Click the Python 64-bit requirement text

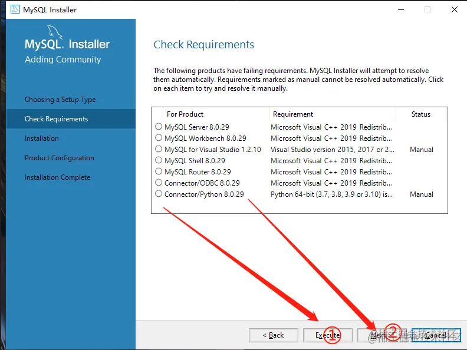tap(331, 194)
